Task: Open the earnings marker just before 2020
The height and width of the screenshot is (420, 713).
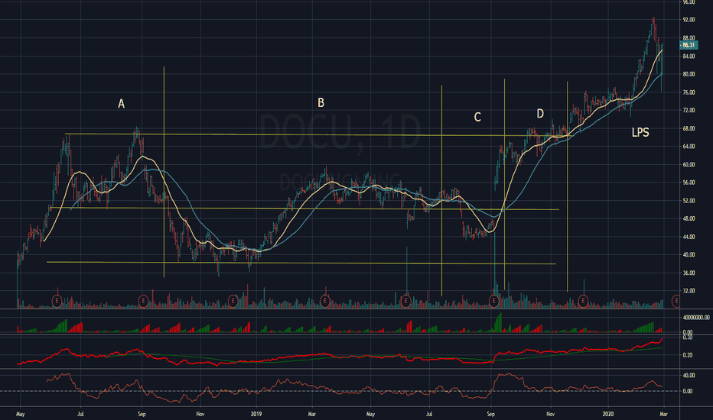Action: [583, 301]
